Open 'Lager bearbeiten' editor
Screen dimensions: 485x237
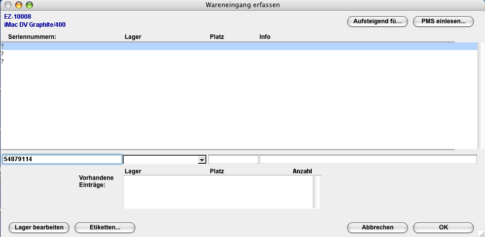point(39,227)
